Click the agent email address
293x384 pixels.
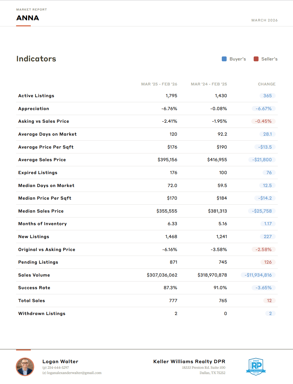pyautogui.click(x=72, y=373)
